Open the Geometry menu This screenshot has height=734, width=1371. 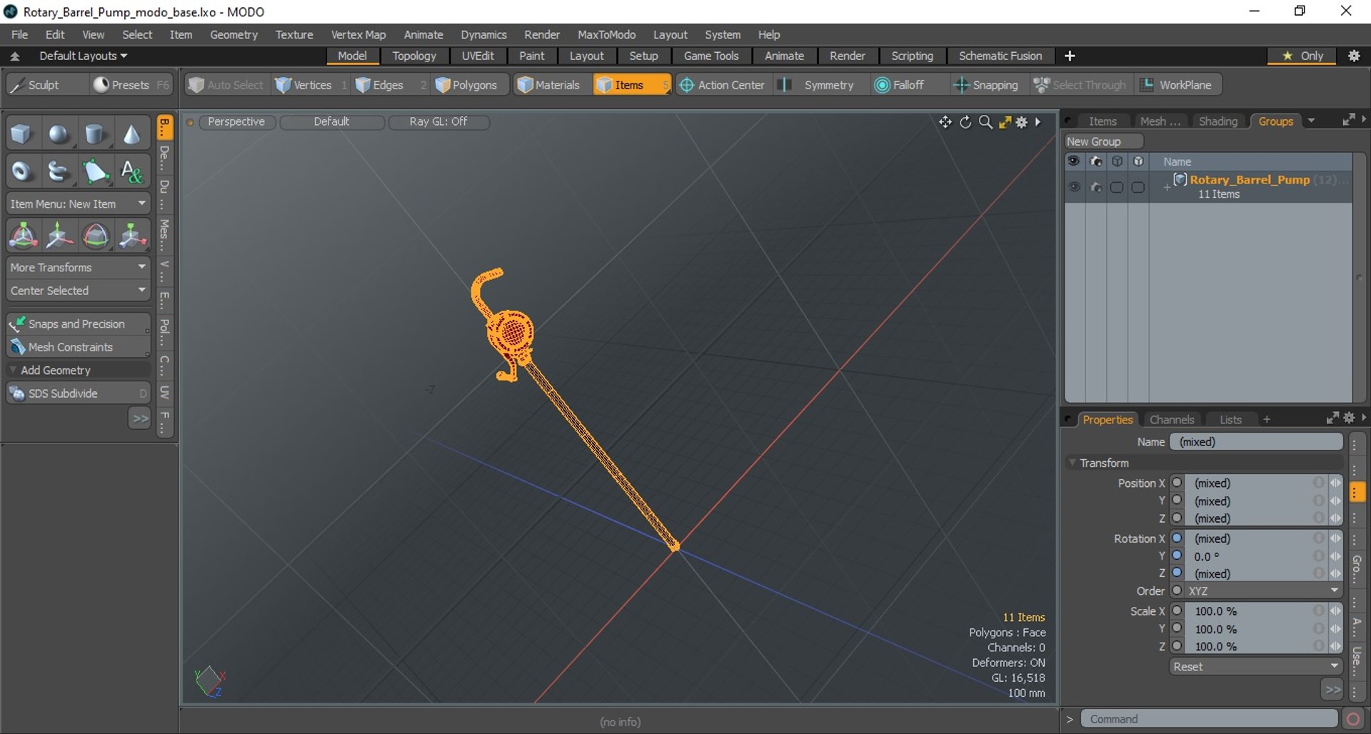[x=233, y=34]
